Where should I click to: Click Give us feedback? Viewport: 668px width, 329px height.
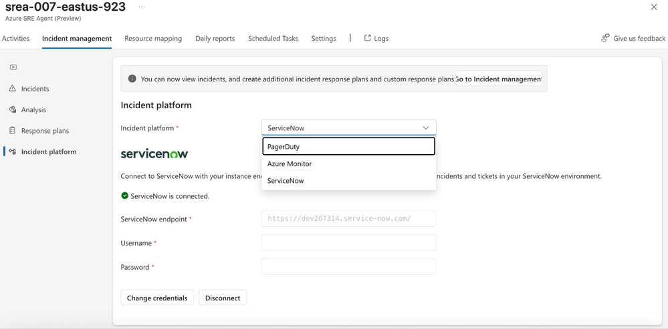pyautogui.click(x=633, y=38)
